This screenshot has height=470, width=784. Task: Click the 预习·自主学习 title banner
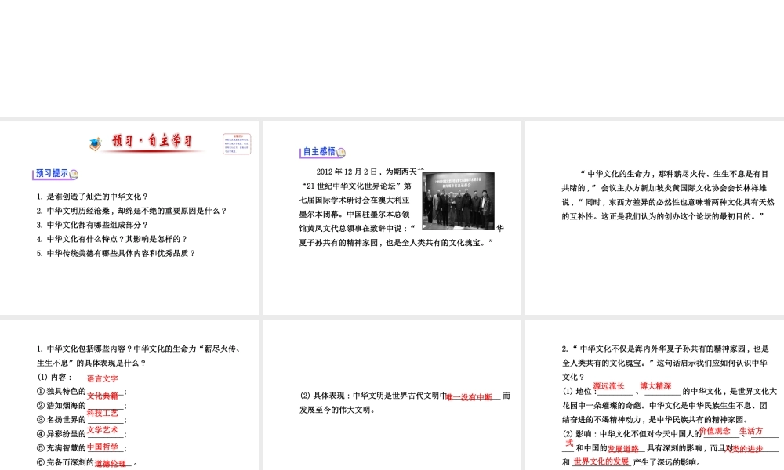152,141
